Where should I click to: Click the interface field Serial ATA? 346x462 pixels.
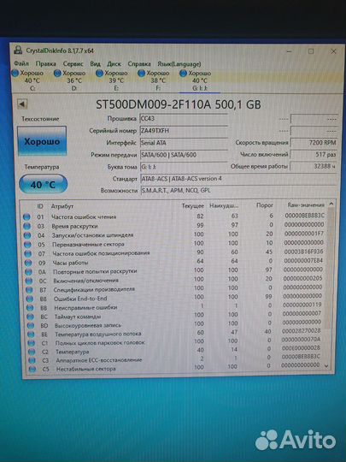184,143
